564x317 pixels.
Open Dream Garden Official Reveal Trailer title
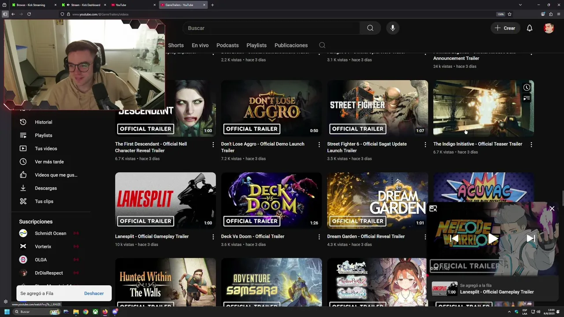click(366, 236)
